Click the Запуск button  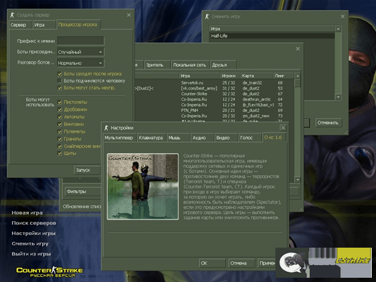(87, 170)
